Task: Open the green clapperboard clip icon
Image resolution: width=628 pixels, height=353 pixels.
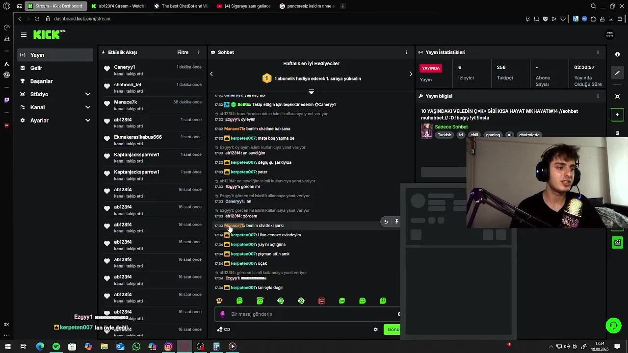Action: 618,243
